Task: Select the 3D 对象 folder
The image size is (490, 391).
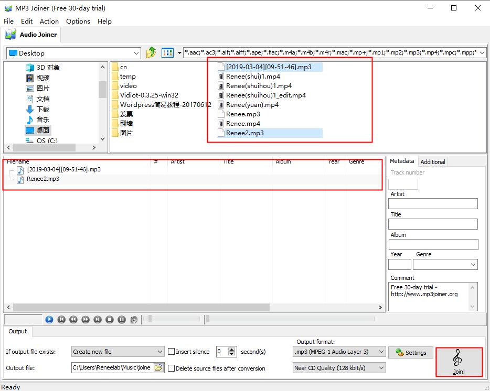Action: (43, 68)
